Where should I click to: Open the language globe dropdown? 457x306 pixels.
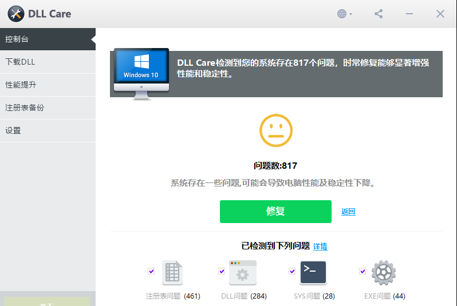(345, 14)
